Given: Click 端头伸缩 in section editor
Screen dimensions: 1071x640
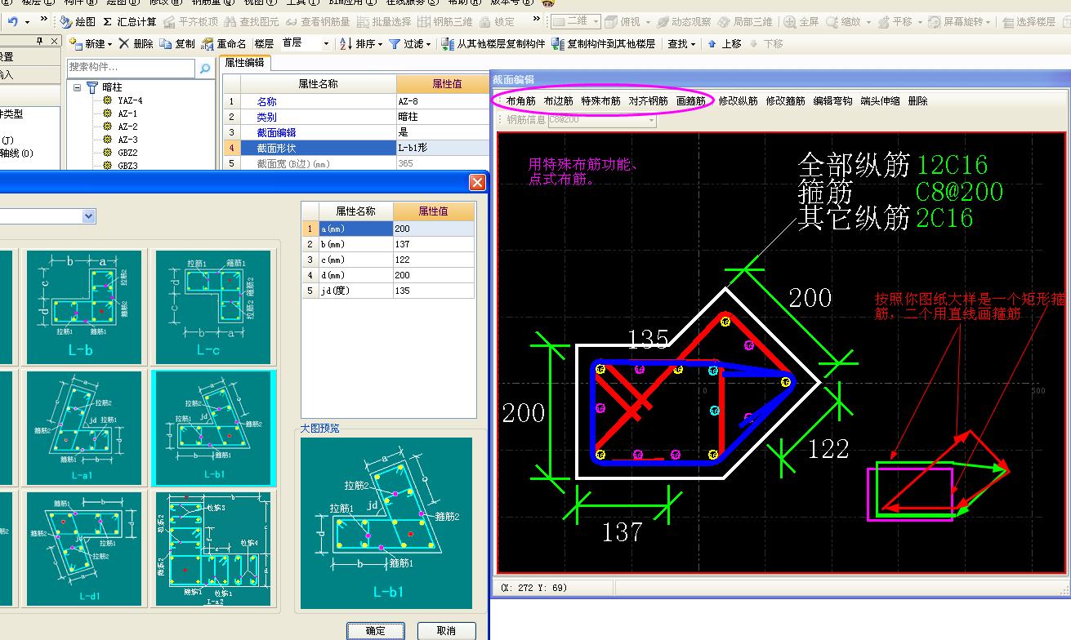Looking at the screenshot, I should coord(880,101).
